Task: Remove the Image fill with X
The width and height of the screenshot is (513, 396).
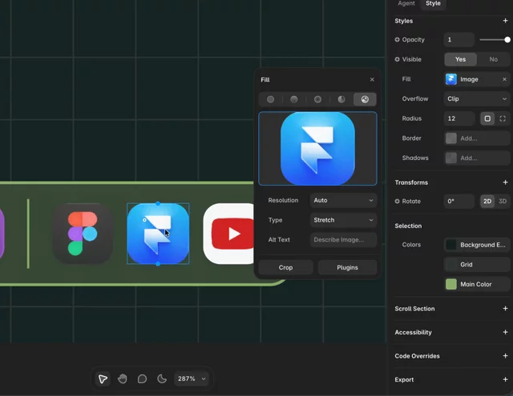Action: 504,79
